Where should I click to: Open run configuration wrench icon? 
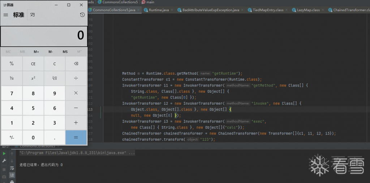[4, 161]
